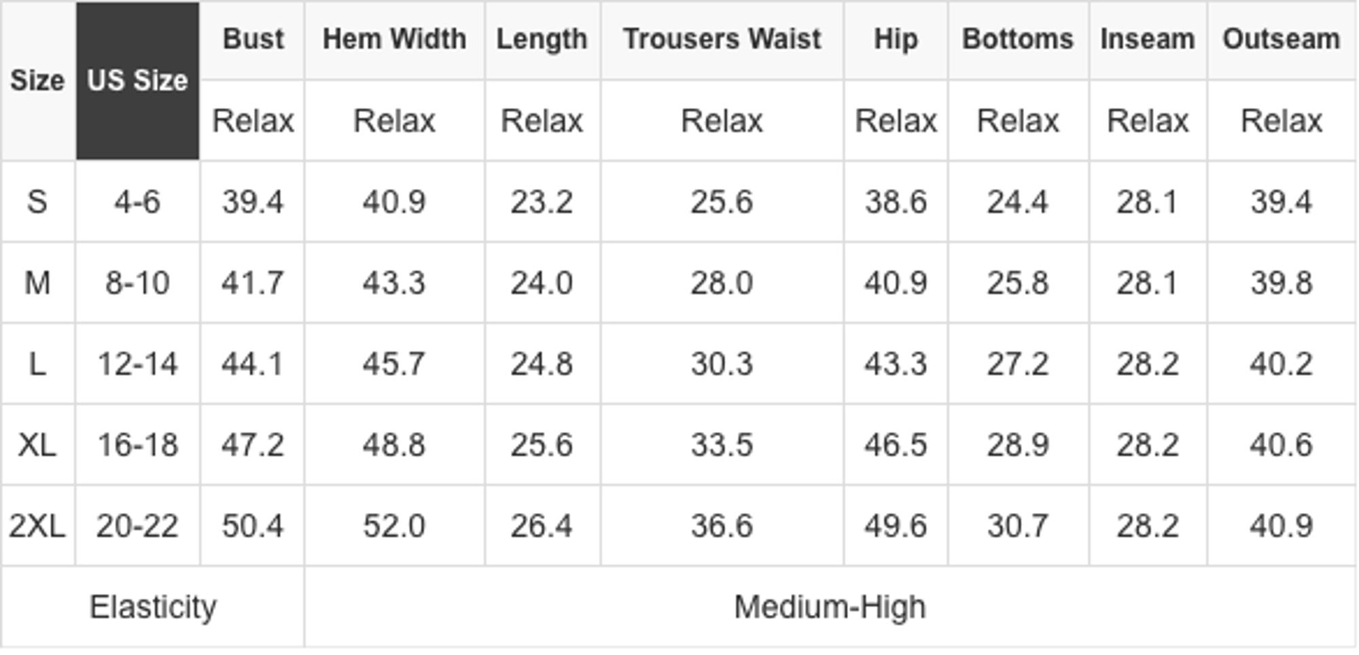The image size is (1359, 655).
Task: Click the Inseam column header
Action: click(x=1148, y=39)
